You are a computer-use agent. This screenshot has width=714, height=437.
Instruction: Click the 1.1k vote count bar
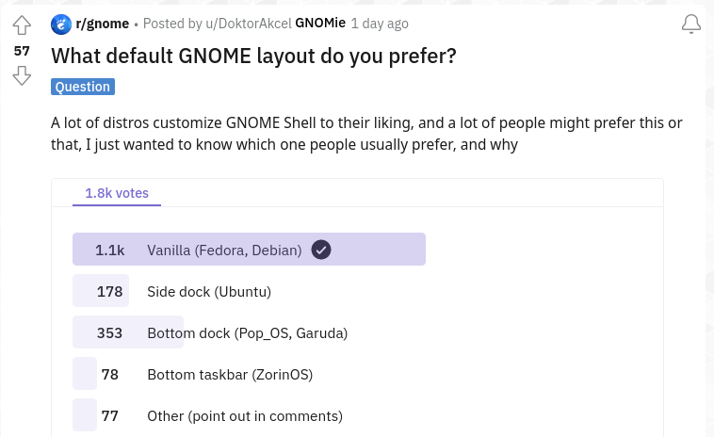click(x=110, y=250)
